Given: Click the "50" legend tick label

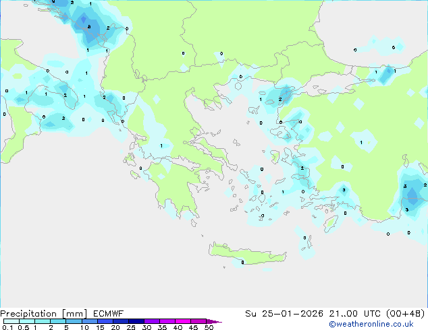Looking at the screenshot, I should coord(209,327).
